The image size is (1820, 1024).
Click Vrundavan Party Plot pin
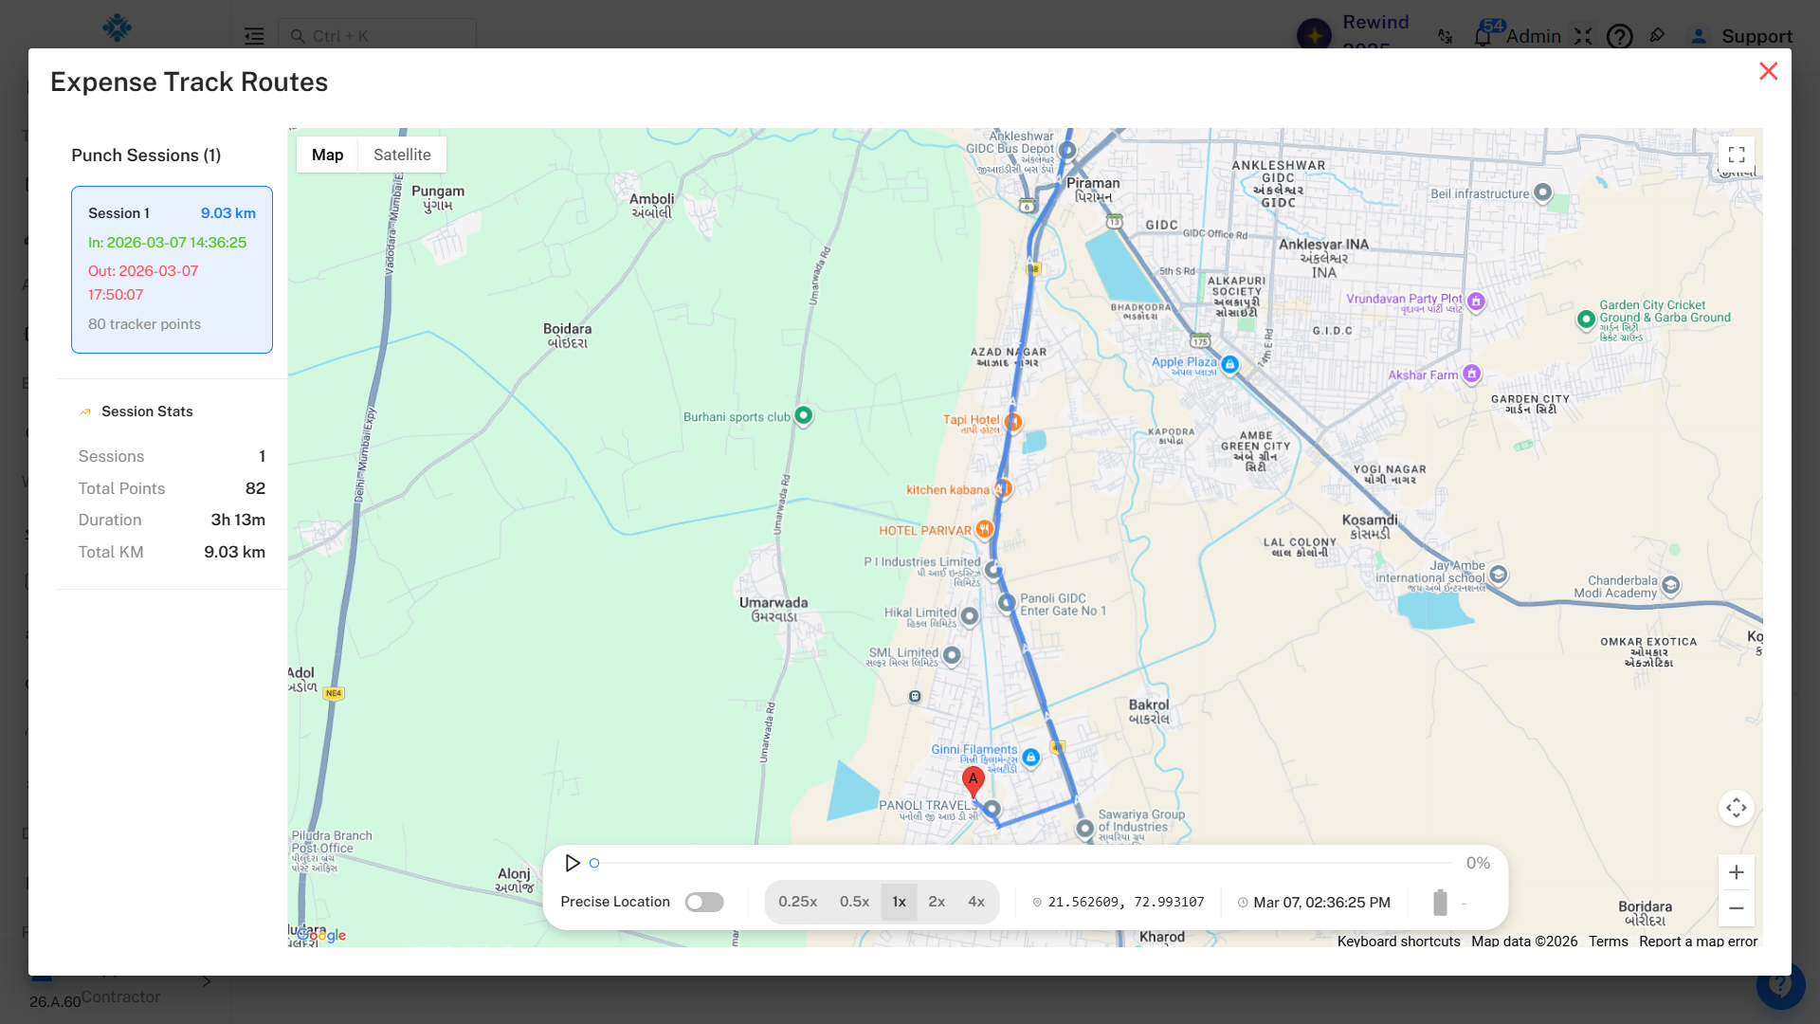[1476, 302]
